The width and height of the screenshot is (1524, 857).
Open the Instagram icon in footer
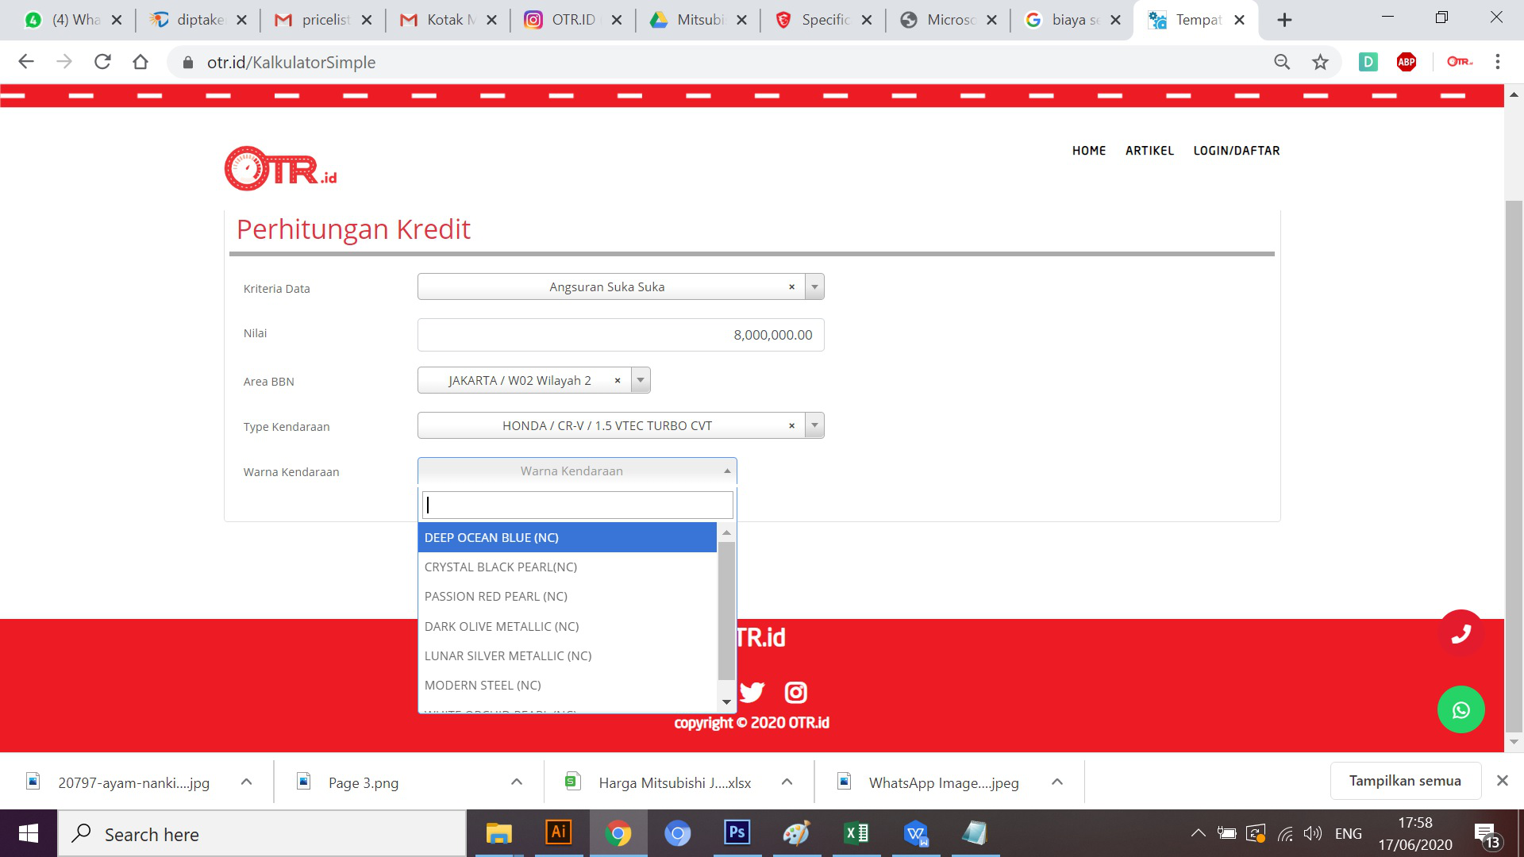[x=795, y=693]
